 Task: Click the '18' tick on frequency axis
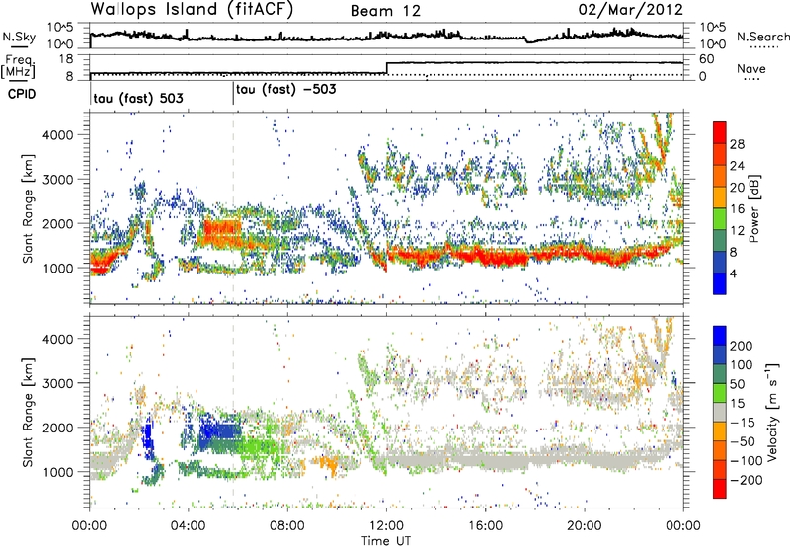click(66, 59)
